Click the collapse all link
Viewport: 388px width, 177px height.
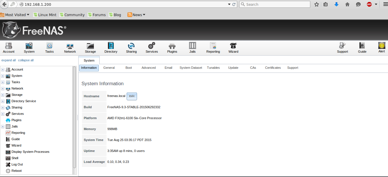(x=26, y=60)
